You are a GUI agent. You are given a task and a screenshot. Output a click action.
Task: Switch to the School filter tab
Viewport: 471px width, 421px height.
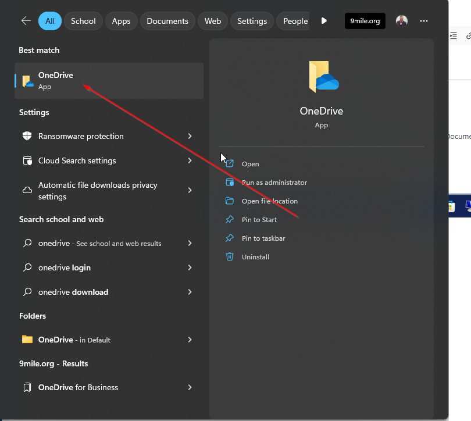coord(83,21)
